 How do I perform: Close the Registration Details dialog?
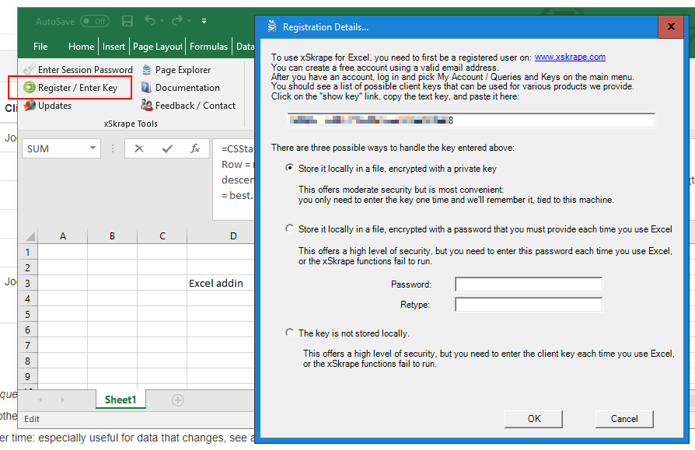(671, 26)
